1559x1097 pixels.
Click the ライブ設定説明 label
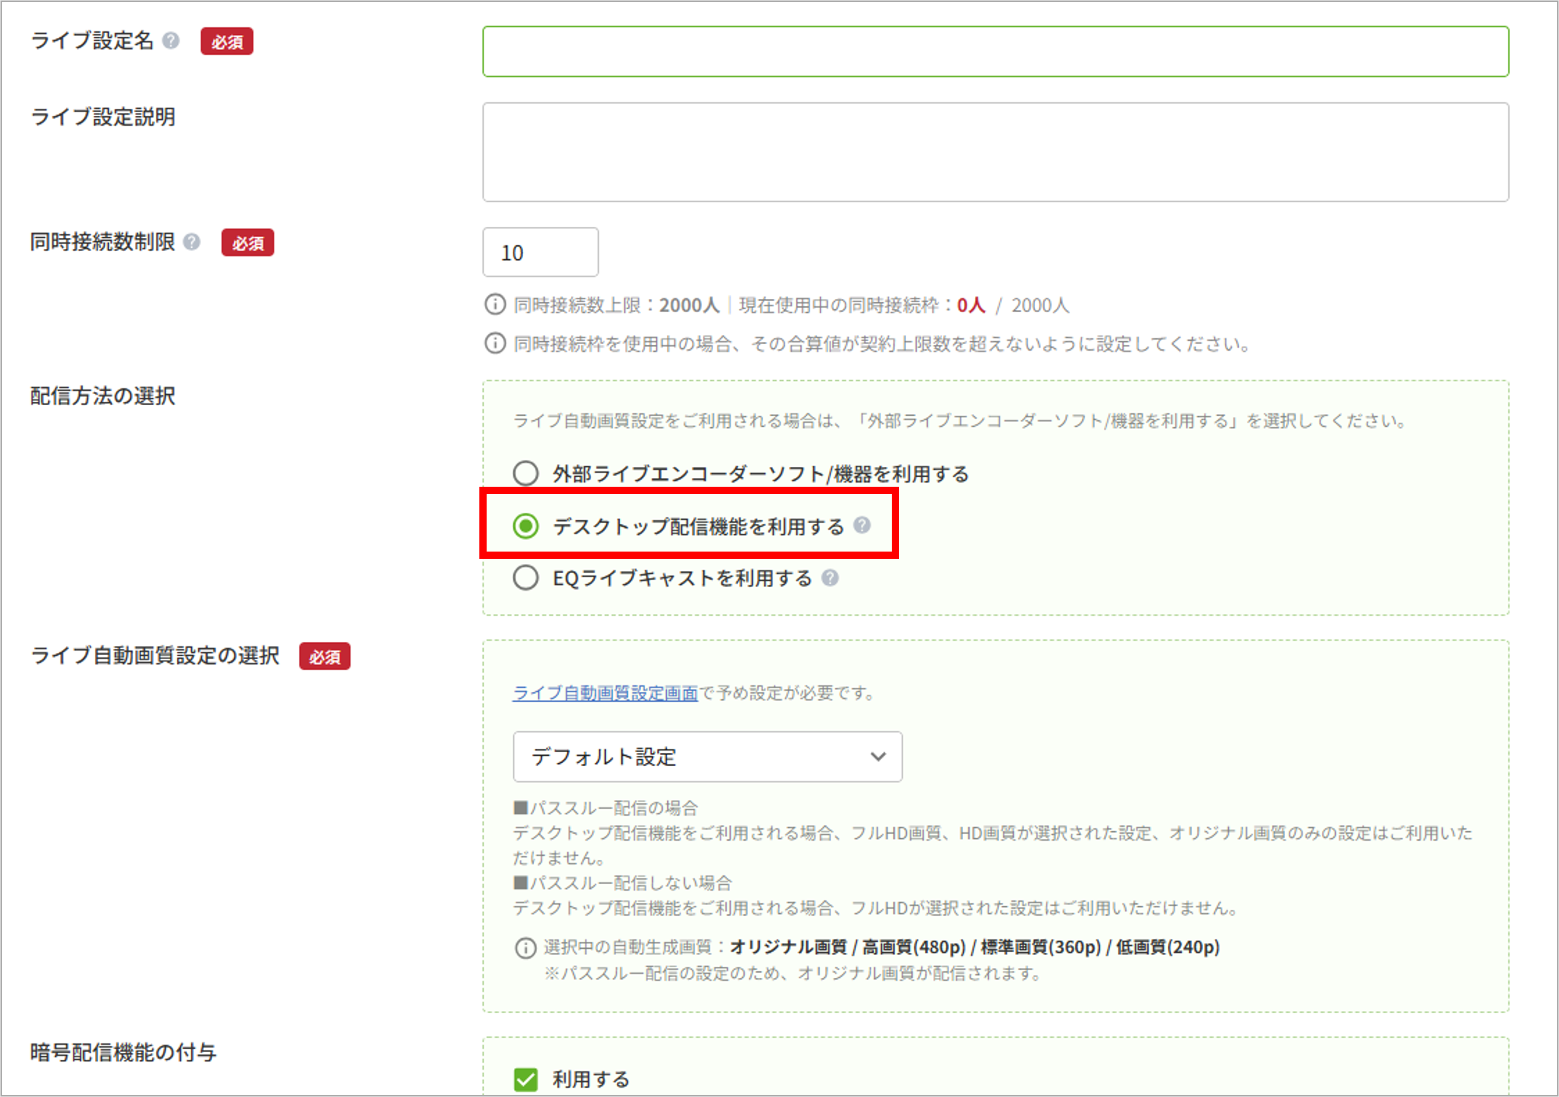pyautogui.click(x=103, y=117)
